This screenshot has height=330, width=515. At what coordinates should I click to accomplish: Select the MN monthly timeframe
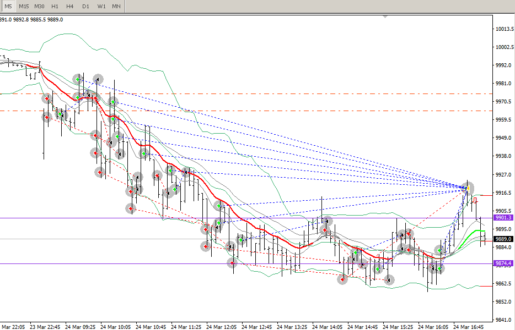pos(116,6)
